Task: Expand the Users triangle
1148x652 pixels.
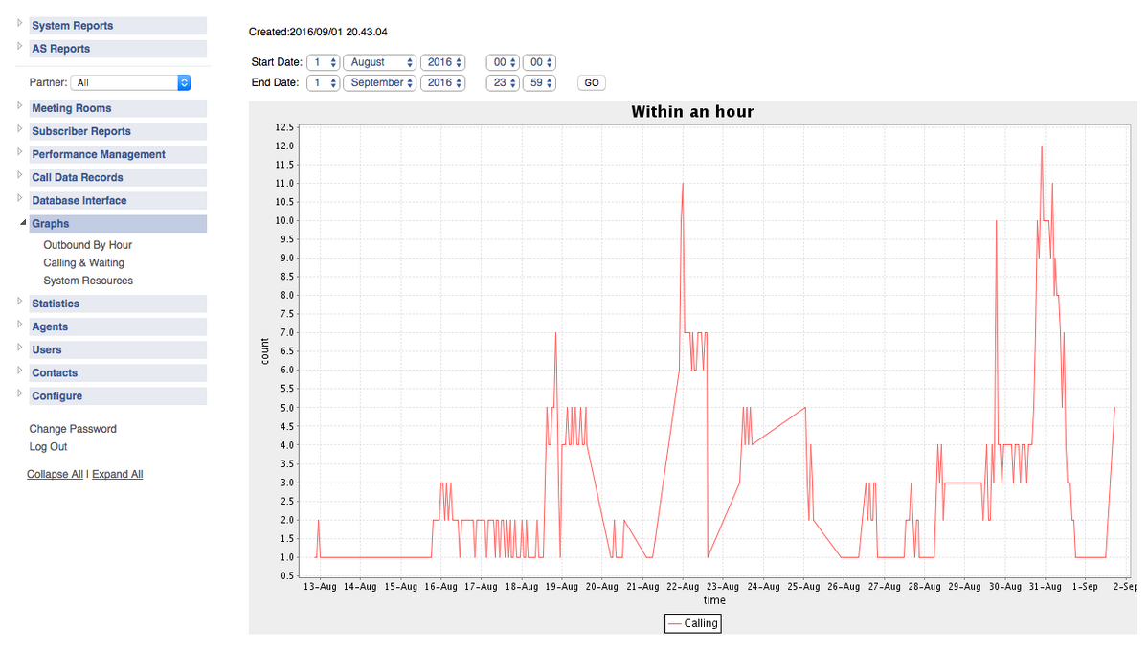Action: click(x=20, y=347)
